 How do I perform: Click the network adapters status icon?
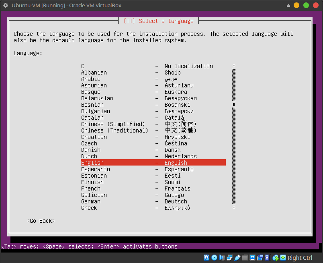229,257
